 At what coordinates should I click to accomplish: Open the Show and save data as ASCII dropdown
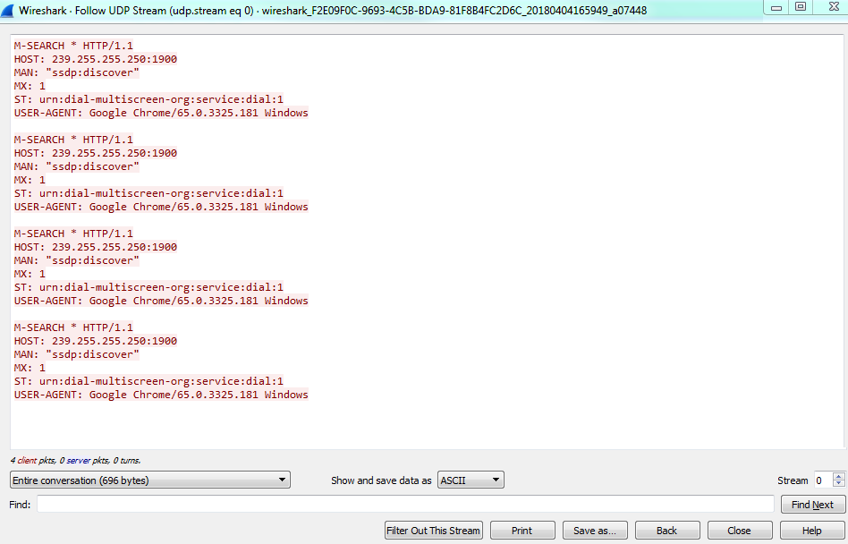click(471, 480)
